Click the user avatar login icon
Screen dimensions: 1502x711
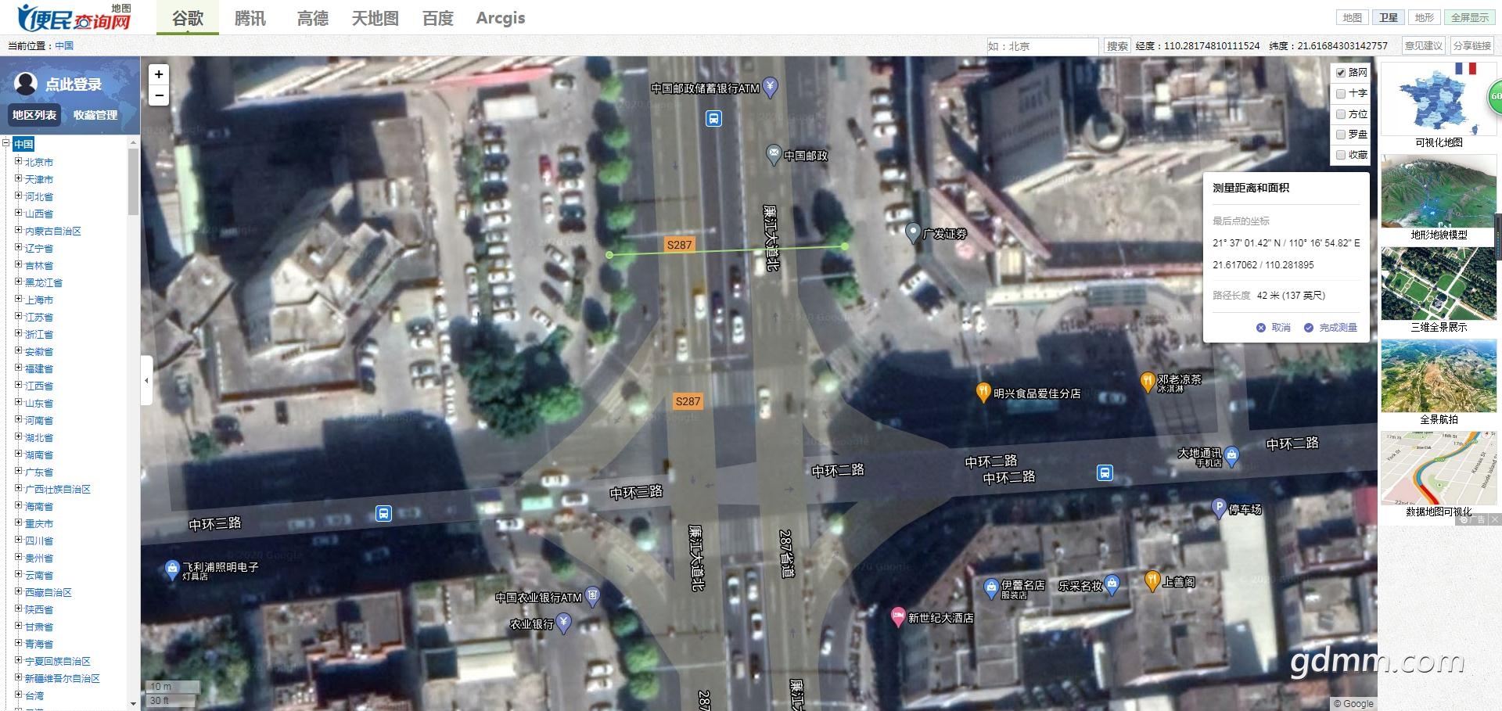pos(26,84)
